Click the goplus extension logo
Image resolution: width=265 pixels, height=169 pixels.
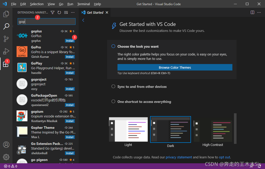pyautogui.click(x=22, y=36)
